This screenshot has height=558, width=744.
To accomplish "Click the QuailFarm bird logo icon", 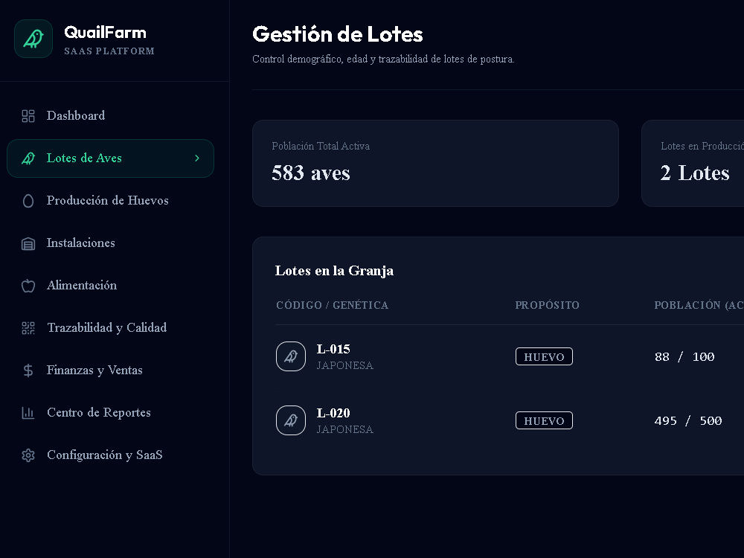I will [x=33, y=39].
